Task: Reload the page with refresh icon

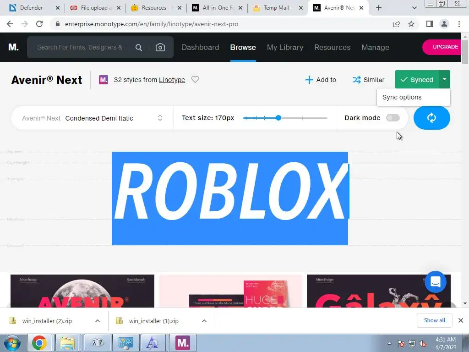Action: tap(39, 24)
